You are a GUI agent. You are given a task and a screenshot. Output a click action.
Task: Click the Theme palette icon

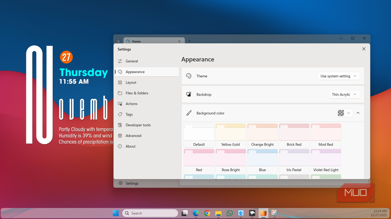[189, 76]
